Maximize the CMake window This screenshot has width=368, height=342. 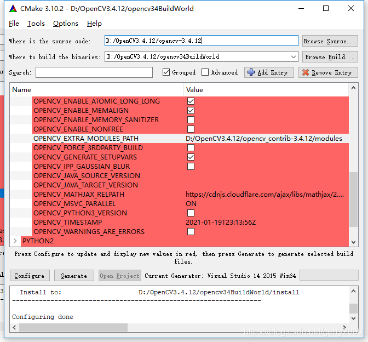(x=326, y=9)
